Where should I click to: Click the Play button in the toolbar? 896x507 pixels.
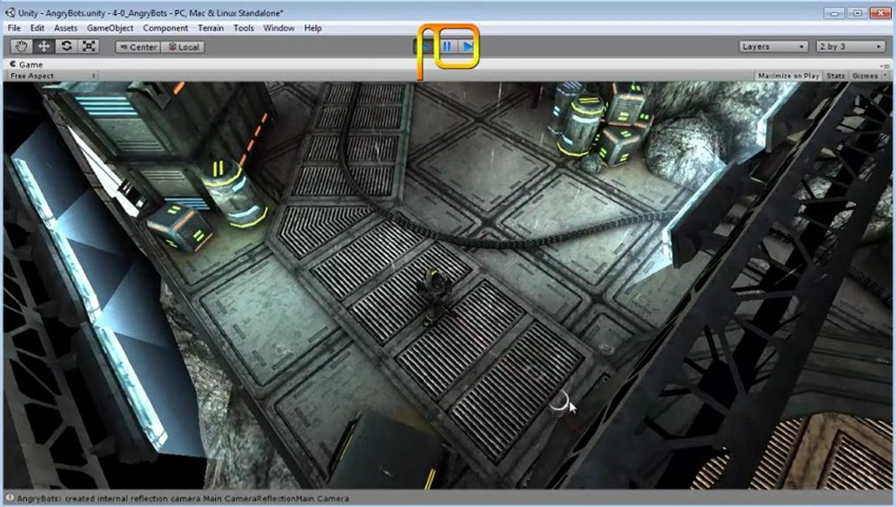425,46
